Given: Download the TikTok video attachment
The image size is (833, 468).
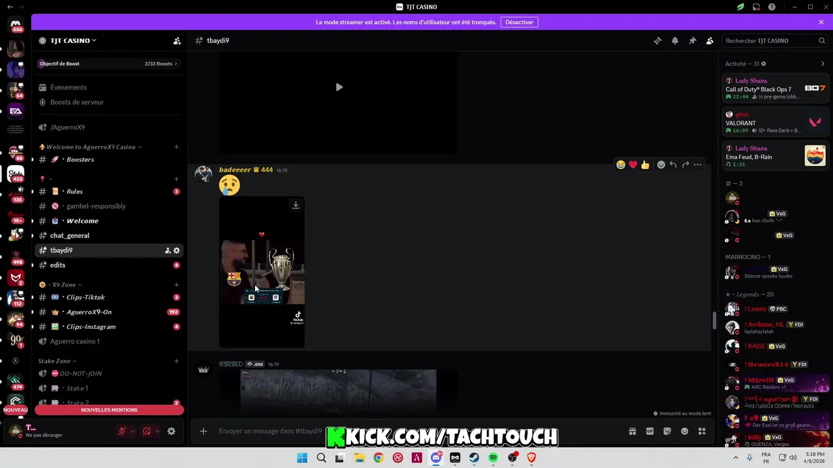Looking at the screenshot, I should coord(295,205).
